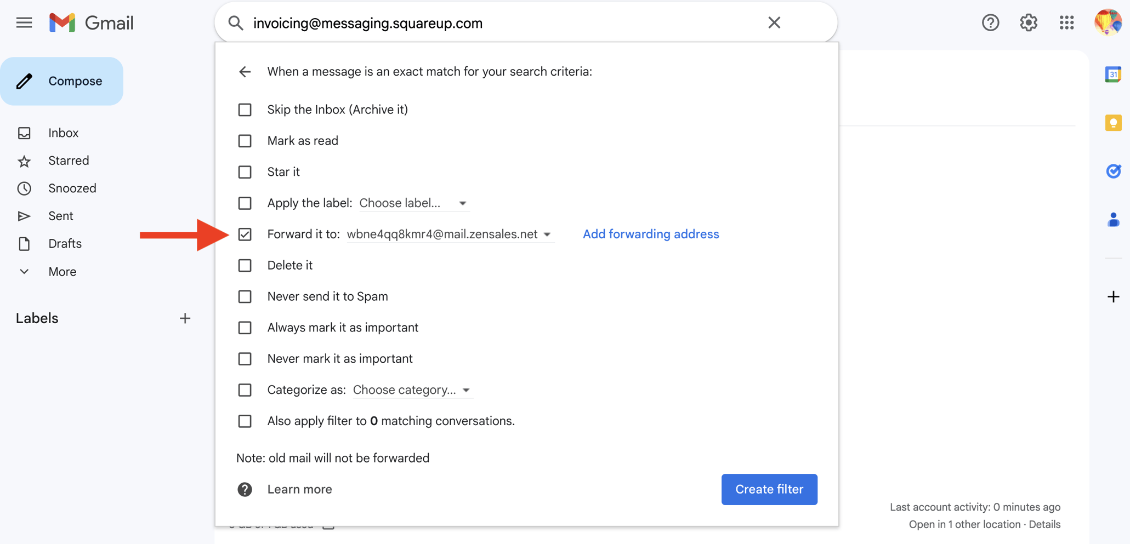
Task: Open the Choose category dropdown
Action: 412,390
